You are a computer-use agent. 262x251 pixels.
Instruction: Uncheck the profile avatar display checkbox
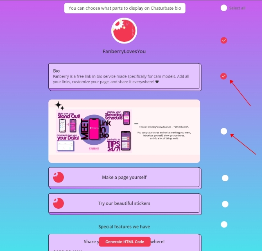coord(224,40)
